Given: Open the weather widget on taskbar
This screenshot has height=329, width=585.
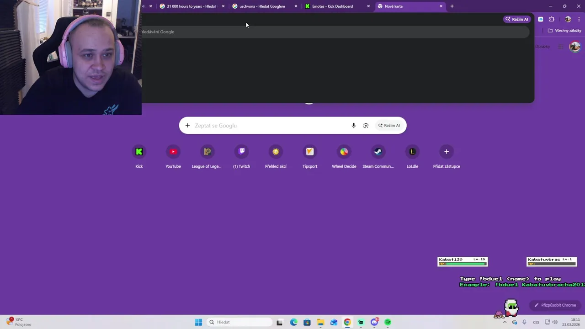Looking at the screenshot, I should tap(19, 322).
